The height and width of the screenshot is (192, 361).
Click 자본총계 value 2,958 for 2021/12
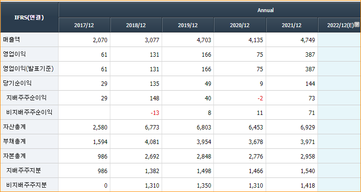pos(308,157)
